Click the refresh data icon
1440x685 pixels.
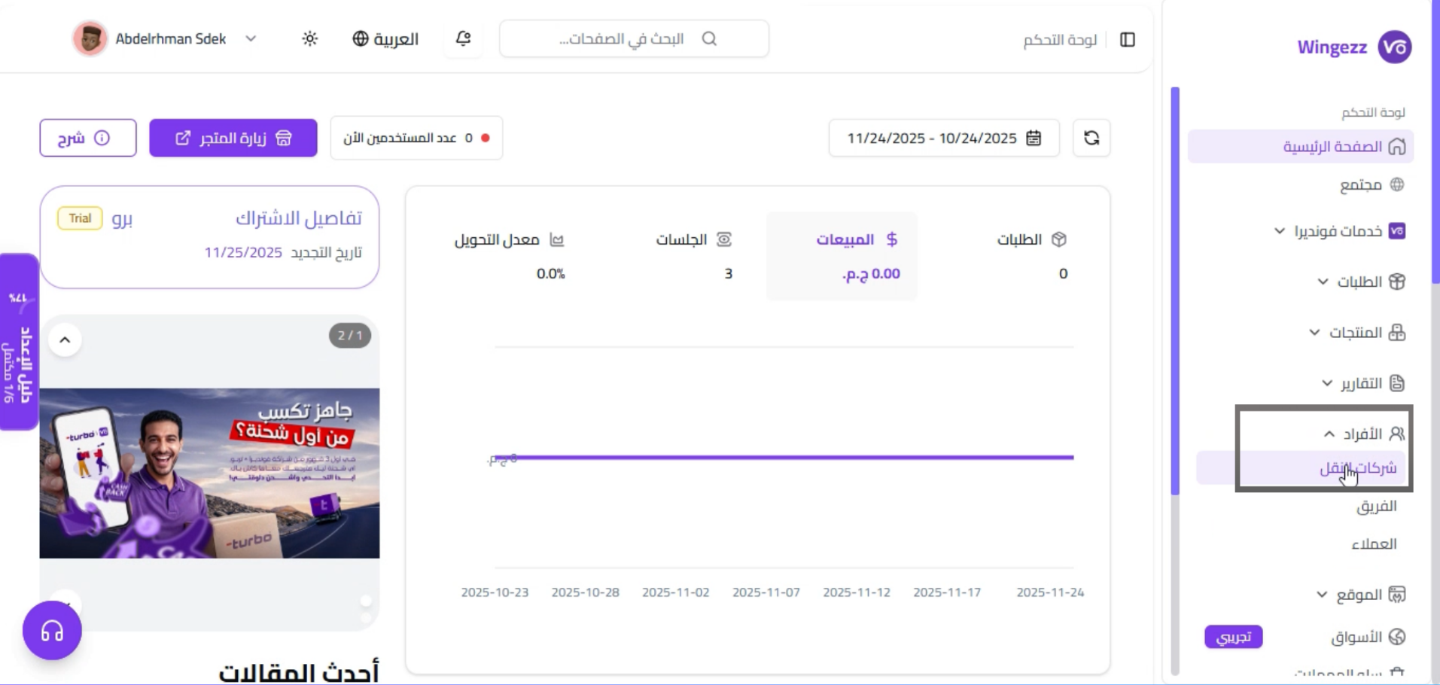click(1091, 139)
